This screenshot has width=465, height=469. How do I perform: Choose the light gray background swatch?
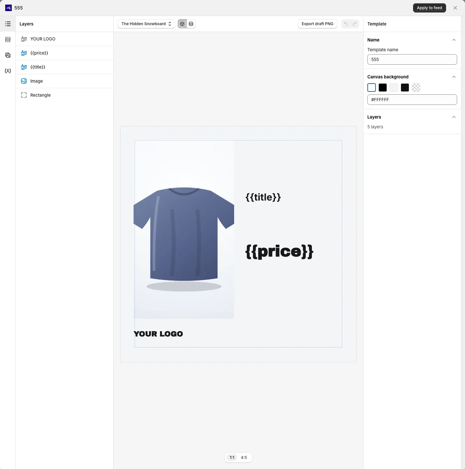coord(394,88)
